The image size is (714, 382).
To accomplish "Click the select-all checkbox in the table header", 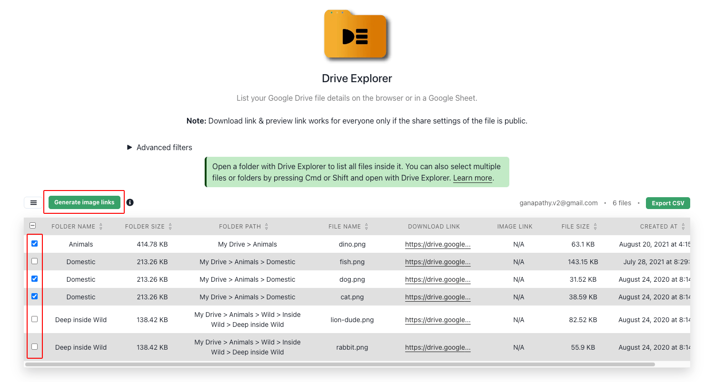I will click(x=32, y=225).
